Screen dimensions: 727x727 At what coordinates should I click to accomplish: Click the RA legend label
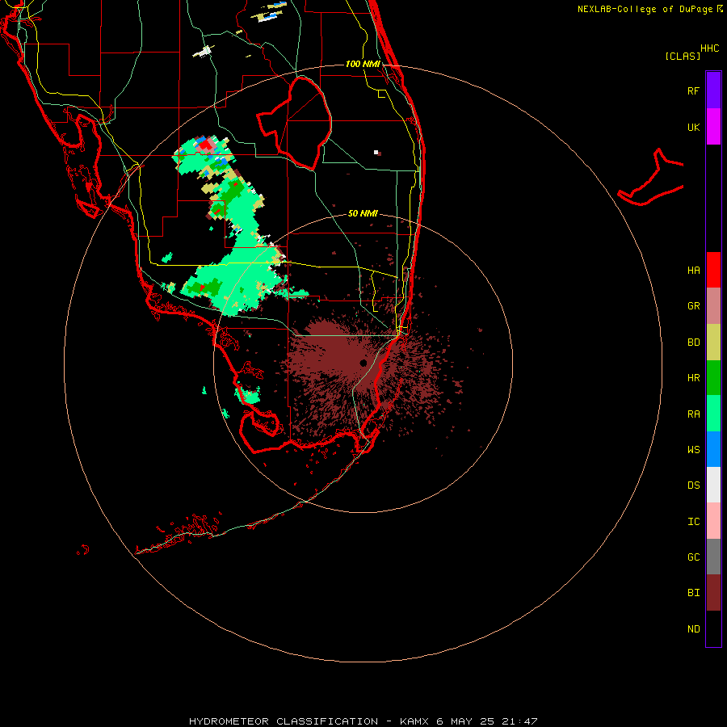693,414
